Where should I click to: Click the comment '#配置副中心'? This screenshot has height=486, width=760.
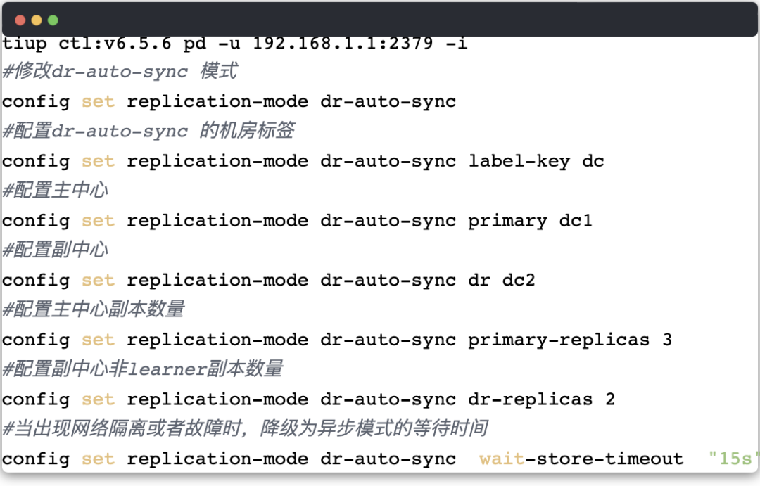click(x=56, y=250)
